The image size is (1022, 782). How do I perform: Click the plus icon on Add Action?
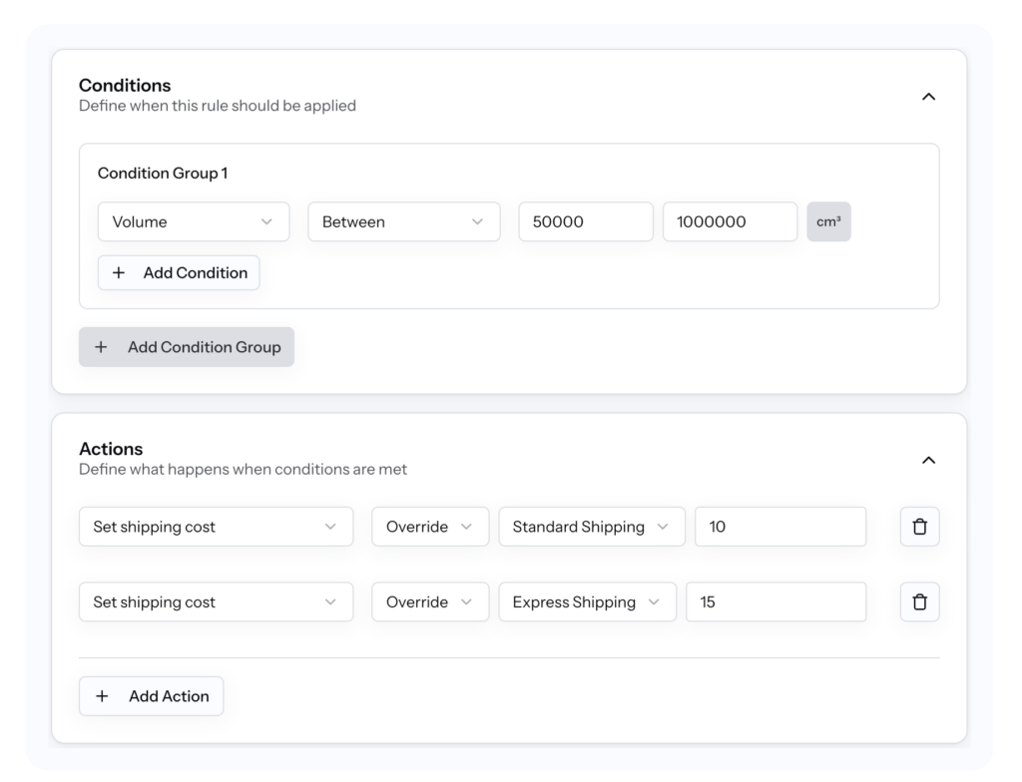pos(102,695)
